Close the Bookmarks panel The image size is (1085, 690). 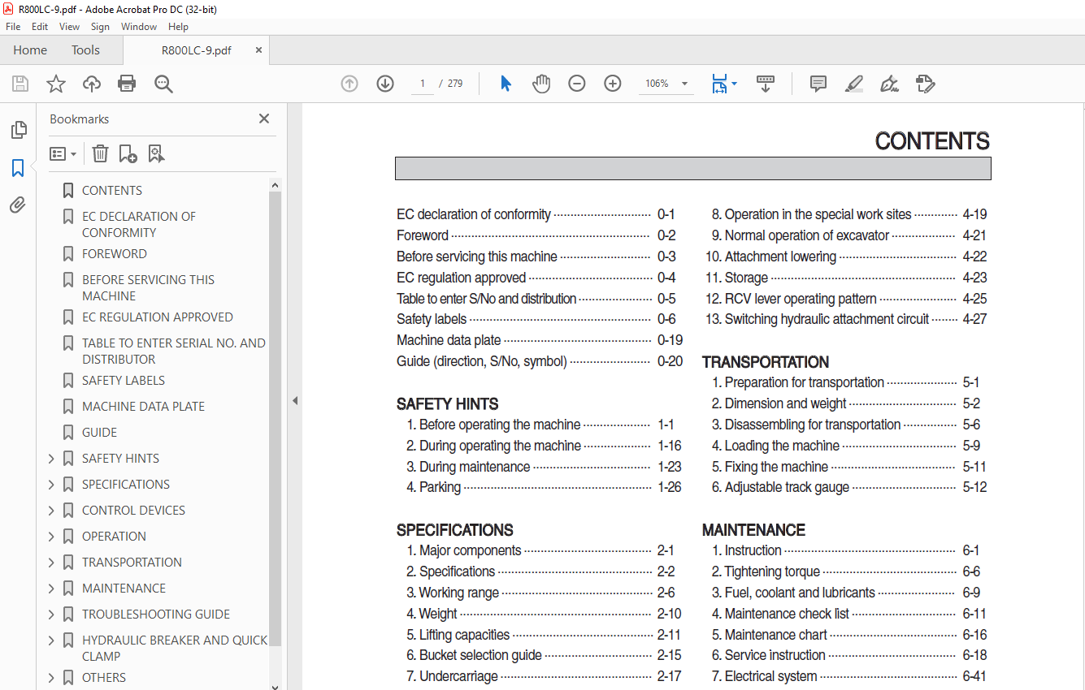(264, 119)
